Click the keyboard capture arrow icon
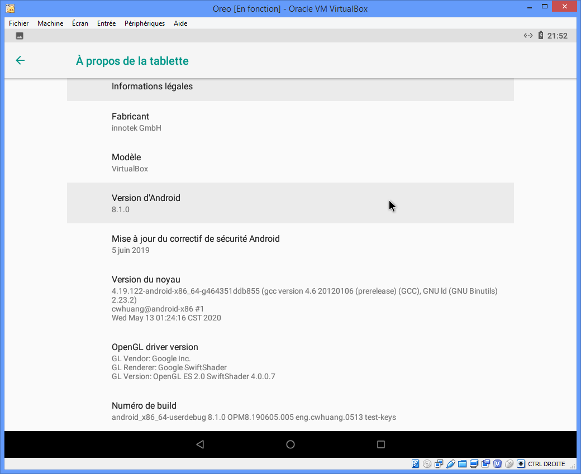 click(521, 464)
